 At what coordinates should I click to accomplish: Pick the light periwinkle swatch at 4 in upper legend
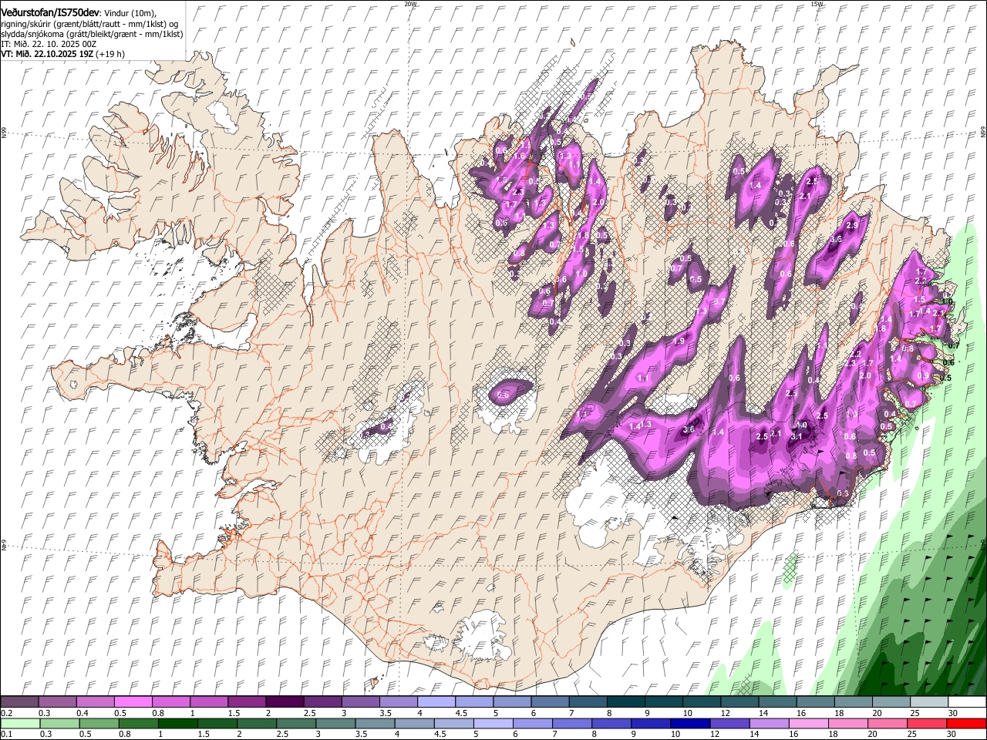(436, 702)
